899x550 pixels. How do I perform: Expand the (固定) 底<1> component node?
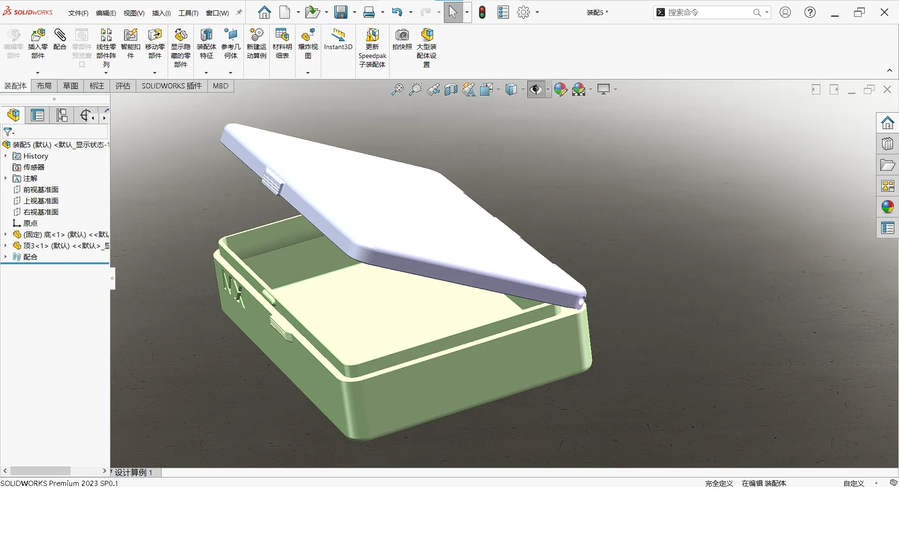pyautogui.click(x=6, y=234)
